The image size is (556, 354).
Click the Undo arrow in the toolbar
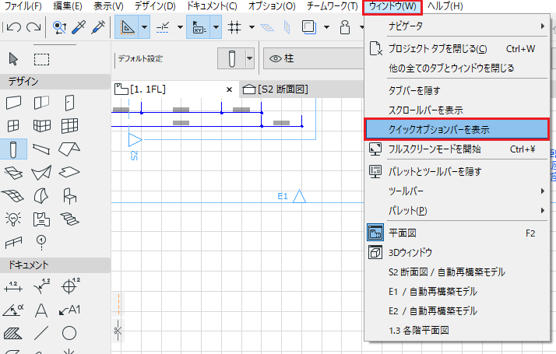[x=14, y=27]
